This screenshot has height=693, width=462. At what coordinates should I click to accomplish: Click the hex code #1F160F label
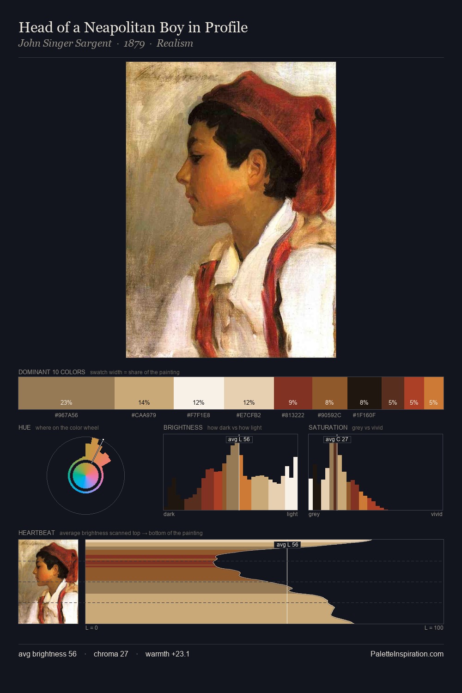364,415
